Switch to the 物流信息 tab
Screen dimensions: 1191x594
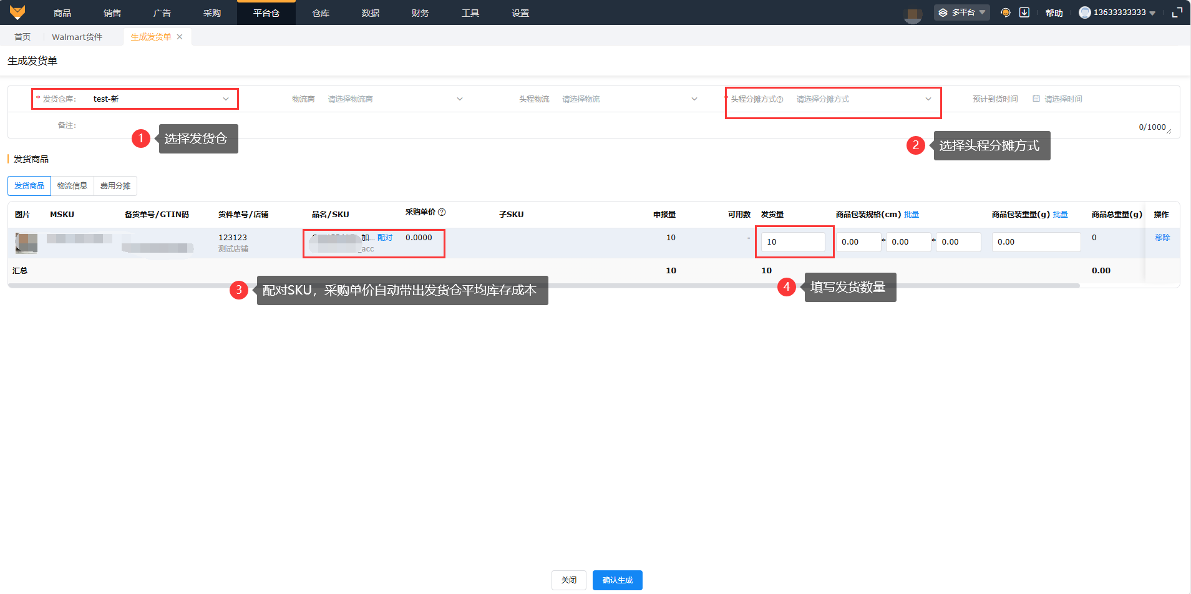coord(72,186)
